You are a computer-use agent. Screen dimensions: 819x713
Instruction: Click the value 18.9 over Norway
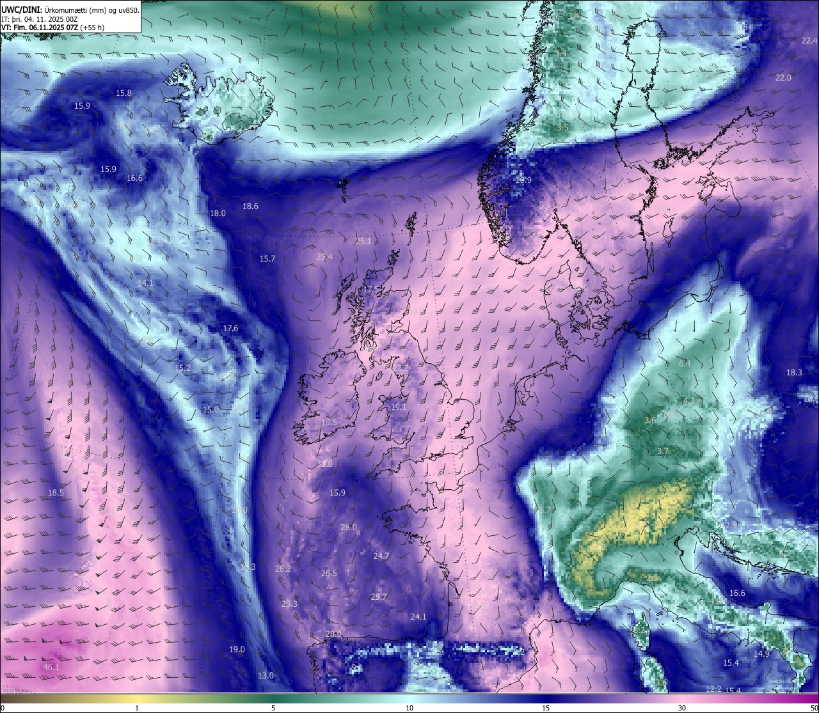pyautogui.click(x=523, y=180)
